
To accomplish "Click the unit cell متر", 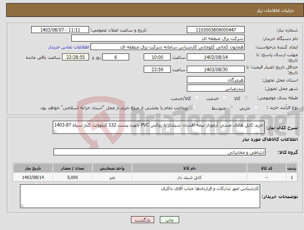I will pos(112,177).
